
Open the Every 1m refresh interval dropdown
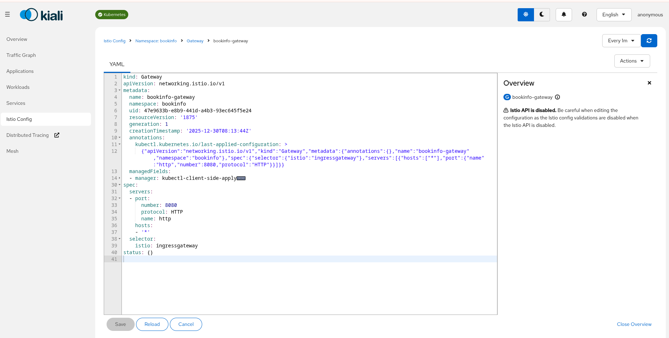(x=621, y=41)
